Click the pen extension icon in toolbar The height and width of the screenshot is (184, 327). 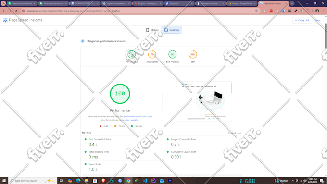tap(296, 11)
